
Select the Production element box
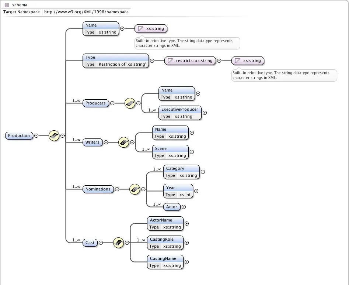(19, 135)
